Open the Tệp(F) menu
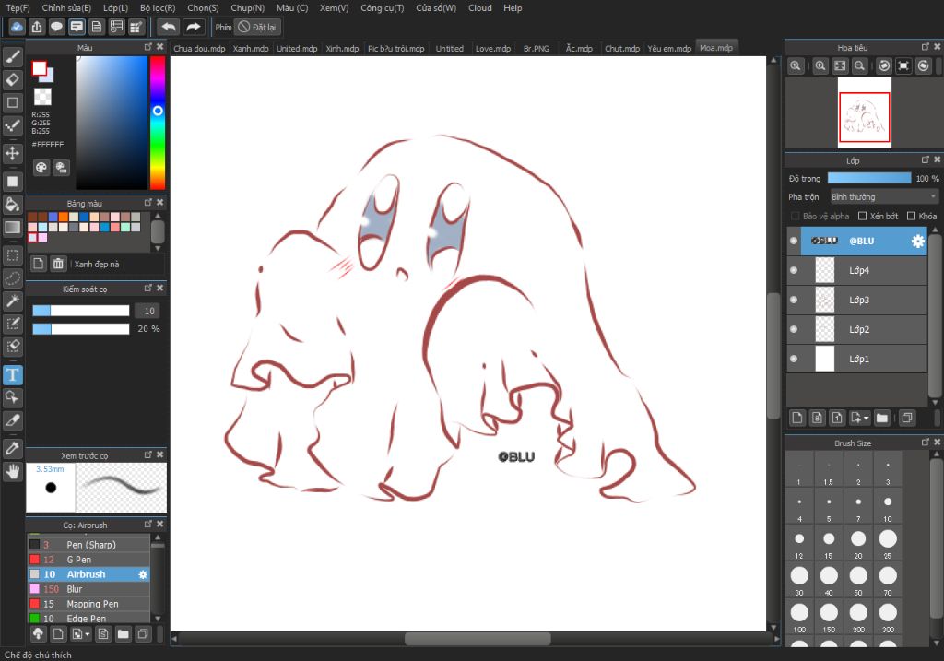The width and height of the screenshot is (944, 661). click(18, 7)
